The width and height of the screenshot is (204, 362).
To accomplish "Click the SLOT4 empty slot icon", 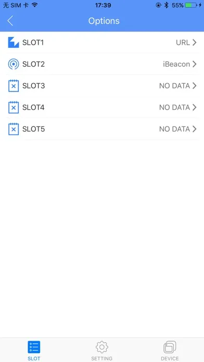I will click(14, 107).
